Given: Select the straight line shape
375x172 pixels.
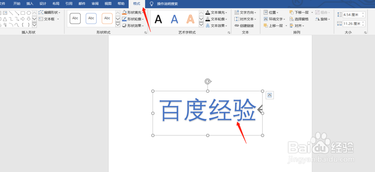Looking at the screenshot, I should [11, 13].
